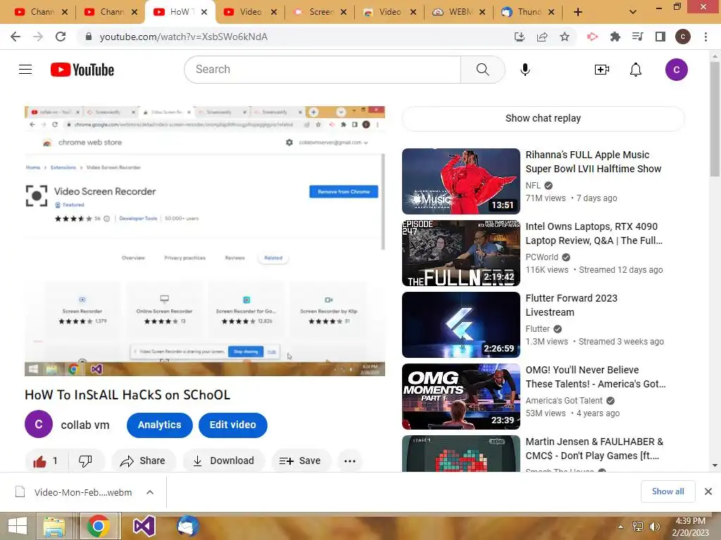
Task: Click the search magnifier button
Action: click(482, 70)
